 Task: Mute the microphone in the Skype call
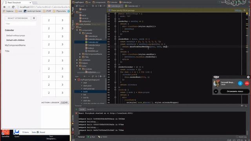(x=240, y=83)
